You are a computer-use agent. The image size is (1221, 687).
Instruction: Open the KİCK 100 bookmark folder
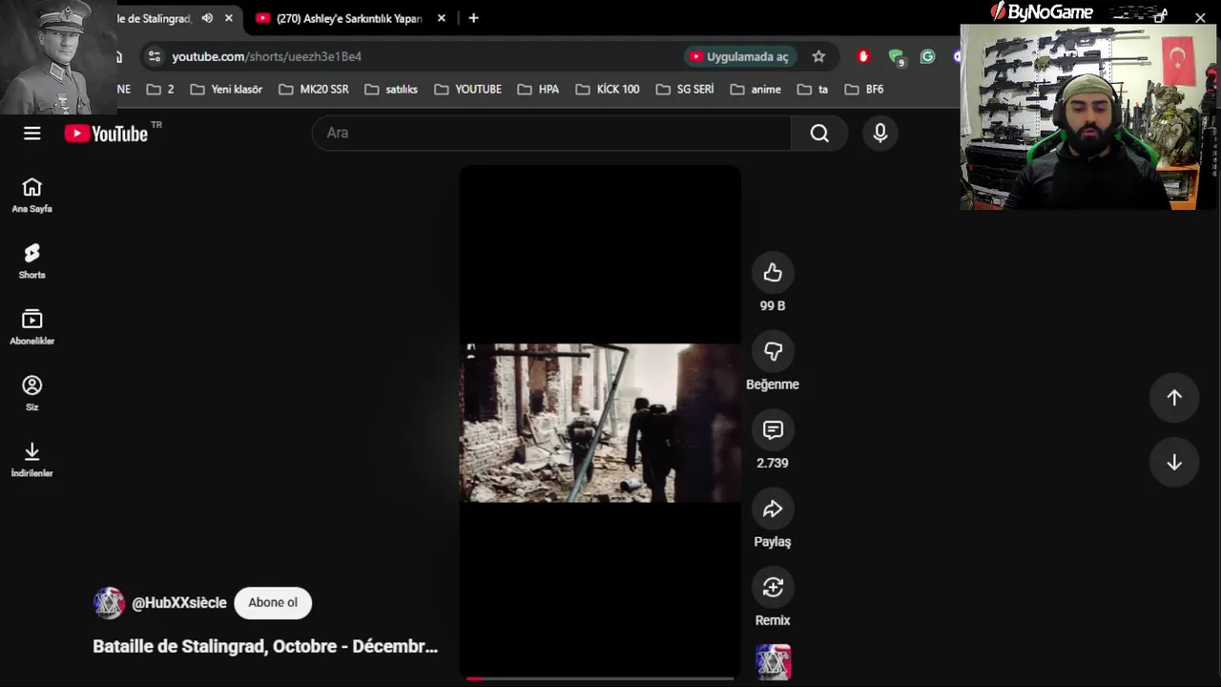coord(608,89)
